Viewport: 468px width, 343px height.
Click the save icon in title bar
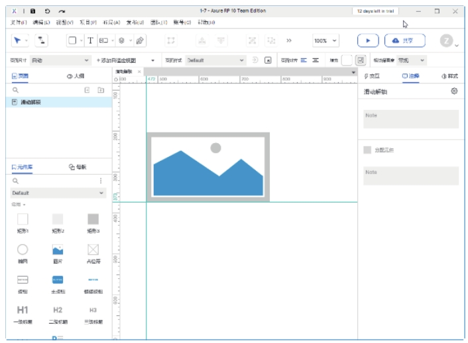click(x=32, y=11)
